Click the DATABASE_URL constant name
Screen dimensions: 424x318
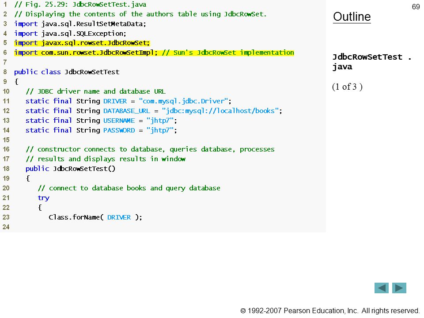pos(127,111)
